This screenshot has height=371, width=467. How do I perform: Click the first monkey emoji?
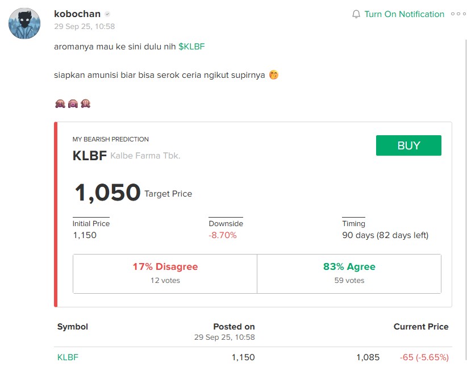point(60,103)
